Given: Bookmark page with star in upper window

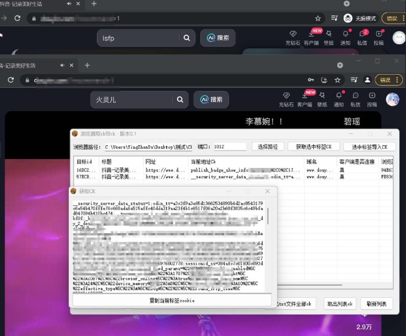Looking at the screenshot, I should (x=318, y=19).
